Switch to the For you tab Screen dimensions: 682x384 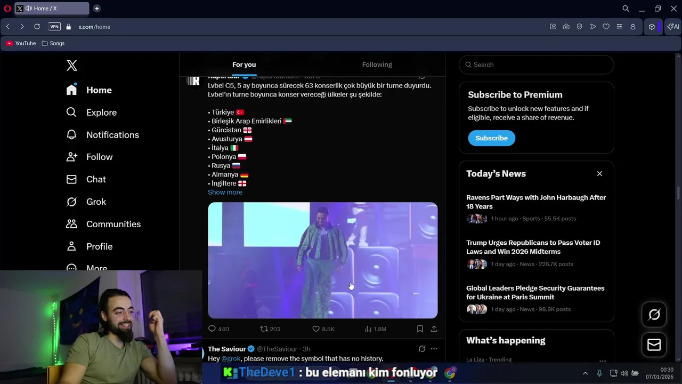click(x=244, y=65)
